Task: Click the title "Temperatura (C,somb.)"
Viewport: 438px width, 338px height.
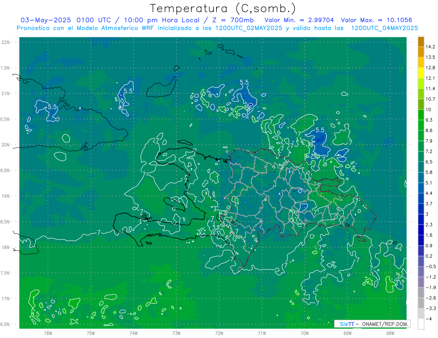Action: tap(223, 8)
